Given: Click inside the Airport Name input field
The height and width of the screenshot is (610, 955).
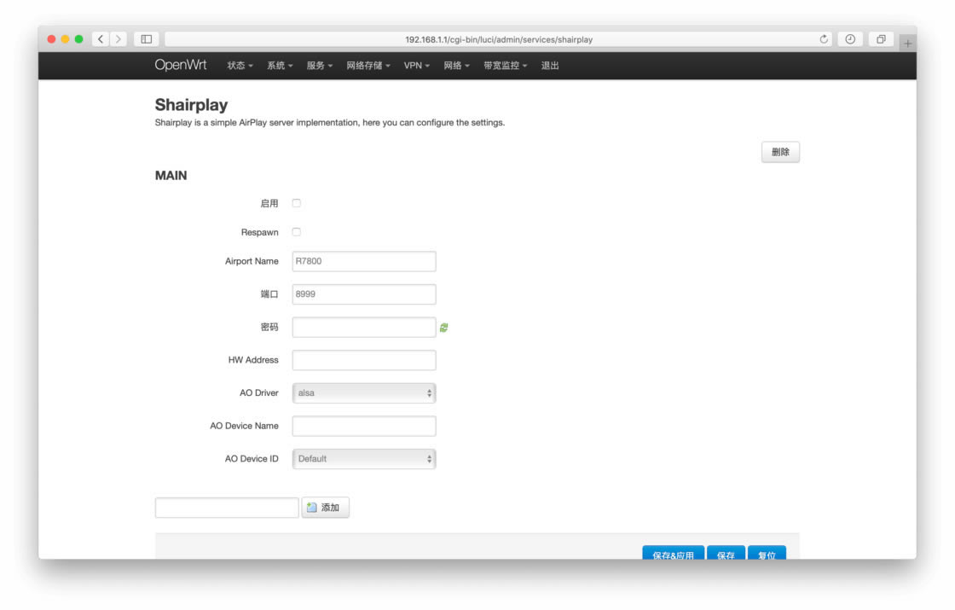Looking at the screenshot, I should coord(364,261).
